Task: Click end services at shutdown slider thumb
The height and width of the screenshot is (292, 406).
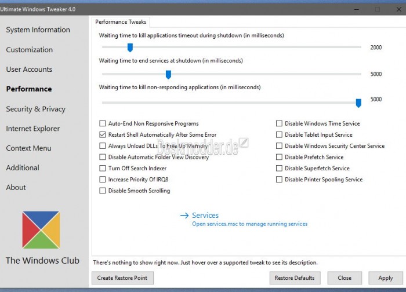Action: coord(168,75)
